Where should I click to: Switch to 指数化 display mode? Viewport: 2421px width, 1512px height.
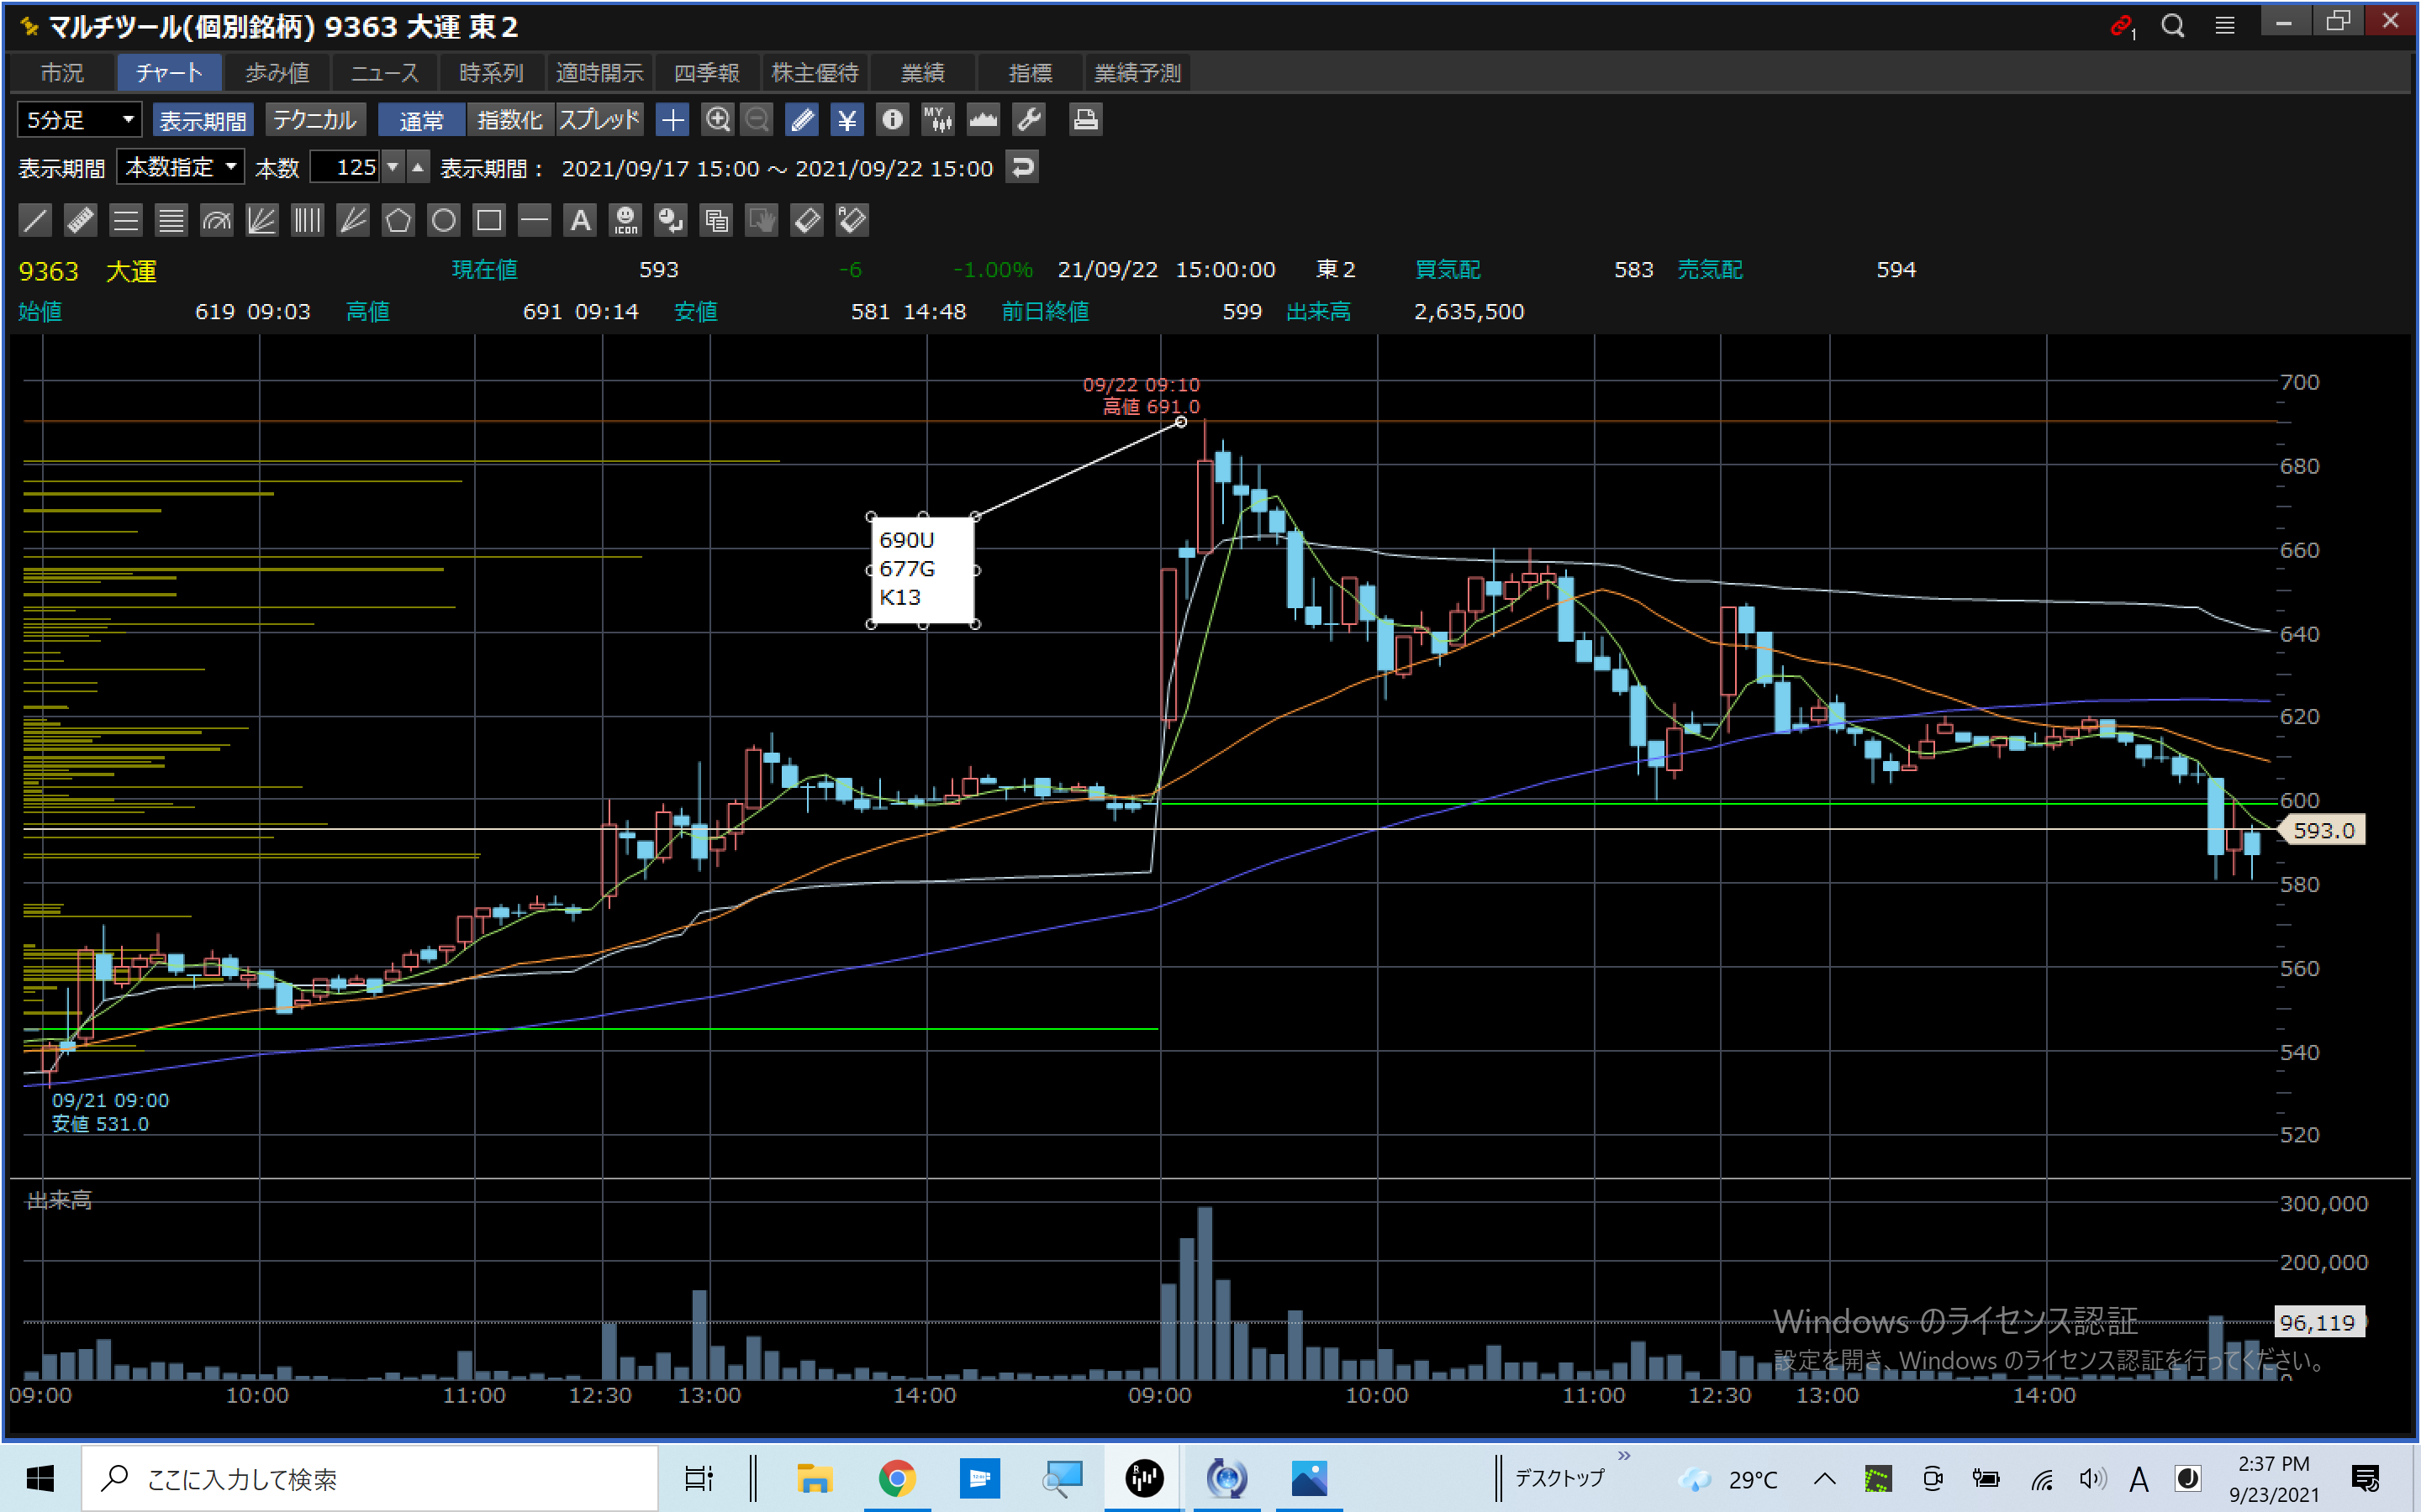[509, 120]
